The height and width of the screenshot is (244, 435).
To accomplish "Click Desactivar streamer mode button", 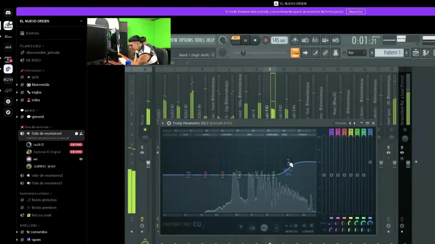I will [x=356, y=12].
